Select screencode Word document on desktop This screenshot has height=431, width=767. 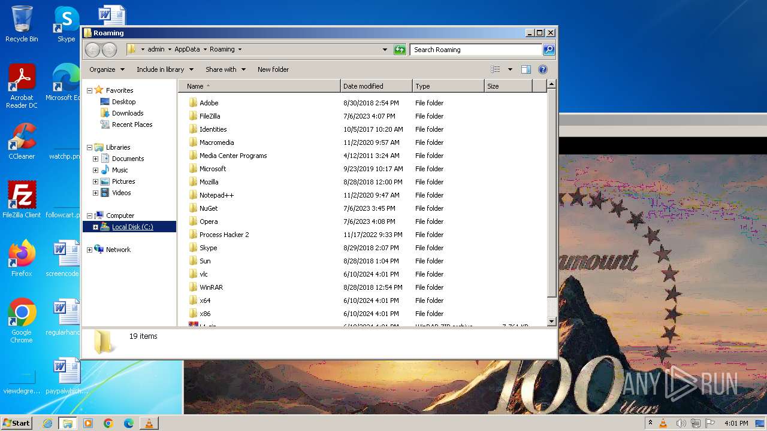64,258
